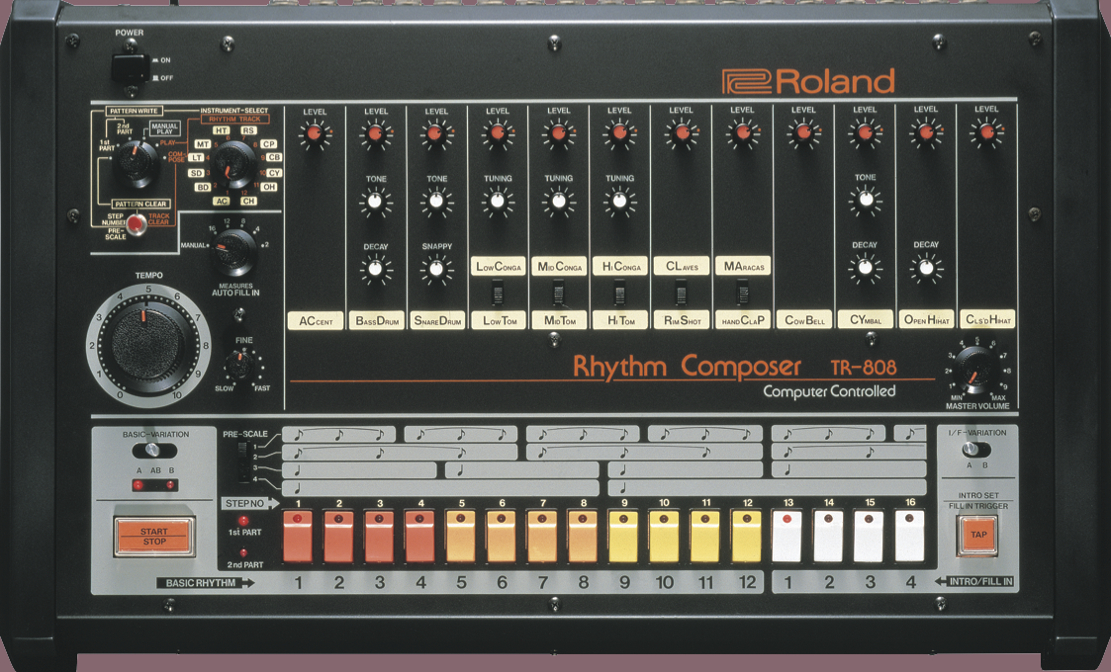Click the Auto Fill In measures knob
1111x672 pixels.
pos(233,251)
